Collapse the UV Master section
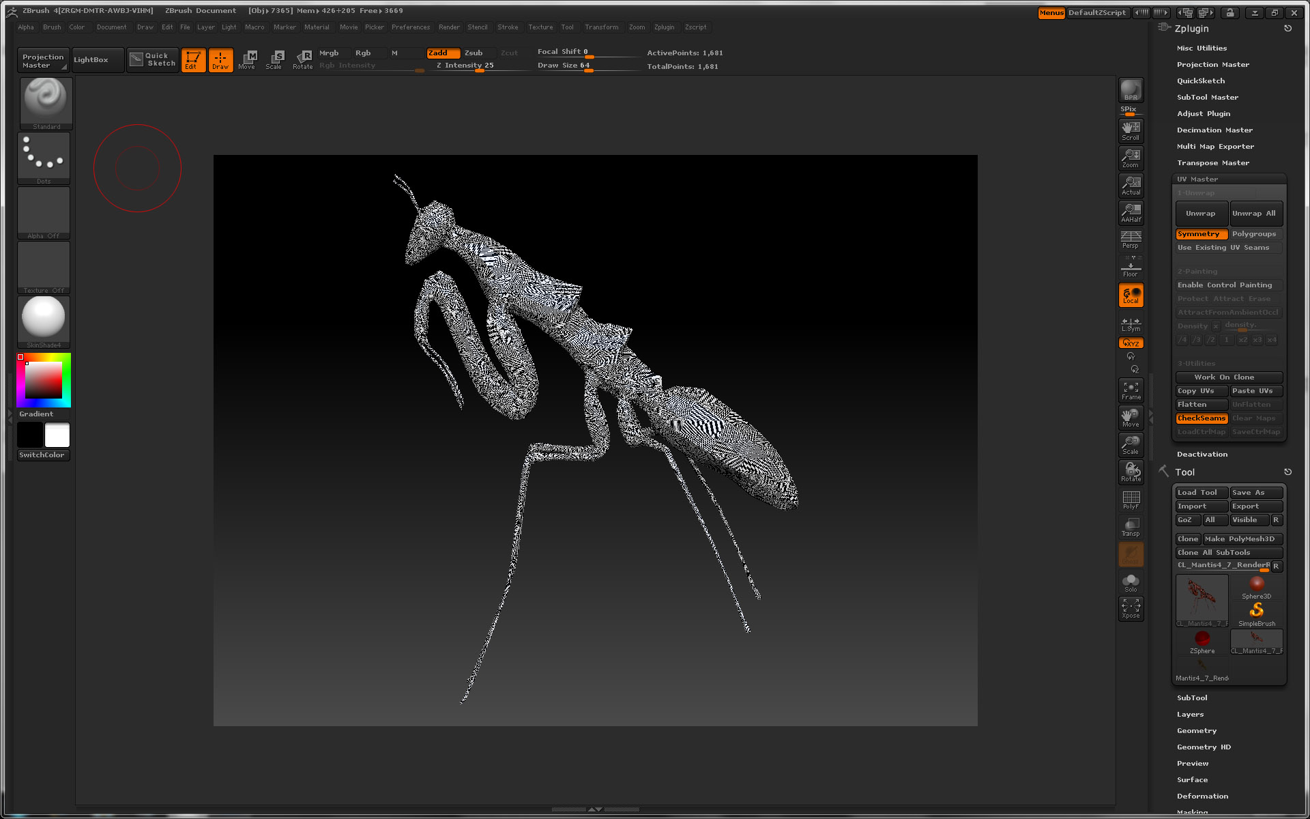The image size is (1310, 819). click(x=1197, y=179)
